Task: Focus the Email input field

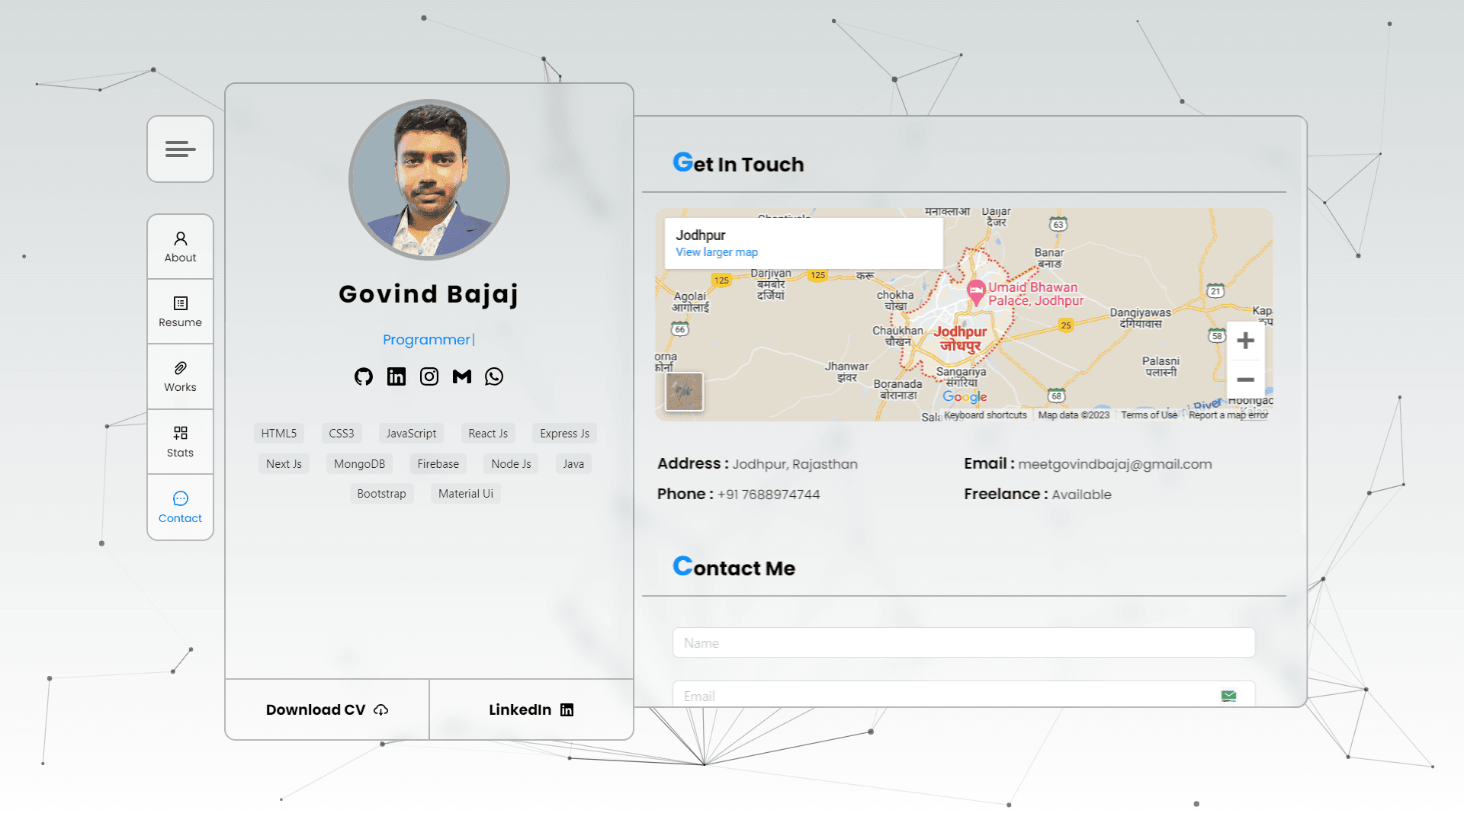Action: point(964,694)
